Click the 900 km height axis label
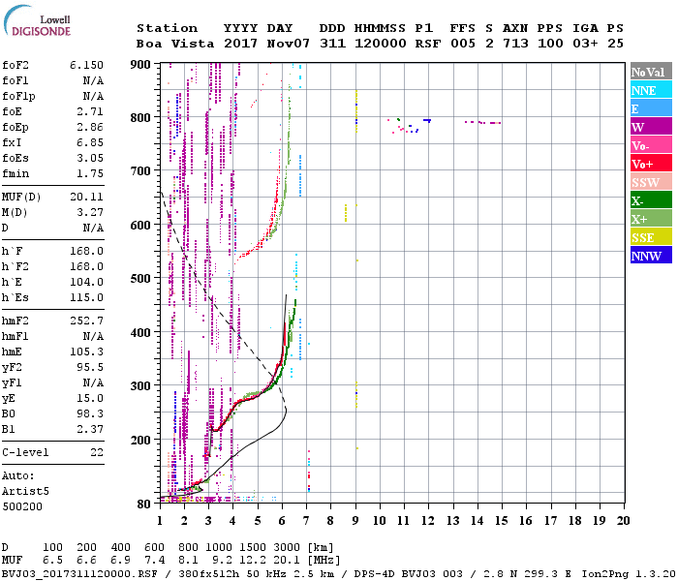678x581 pixels. [140, 65]
